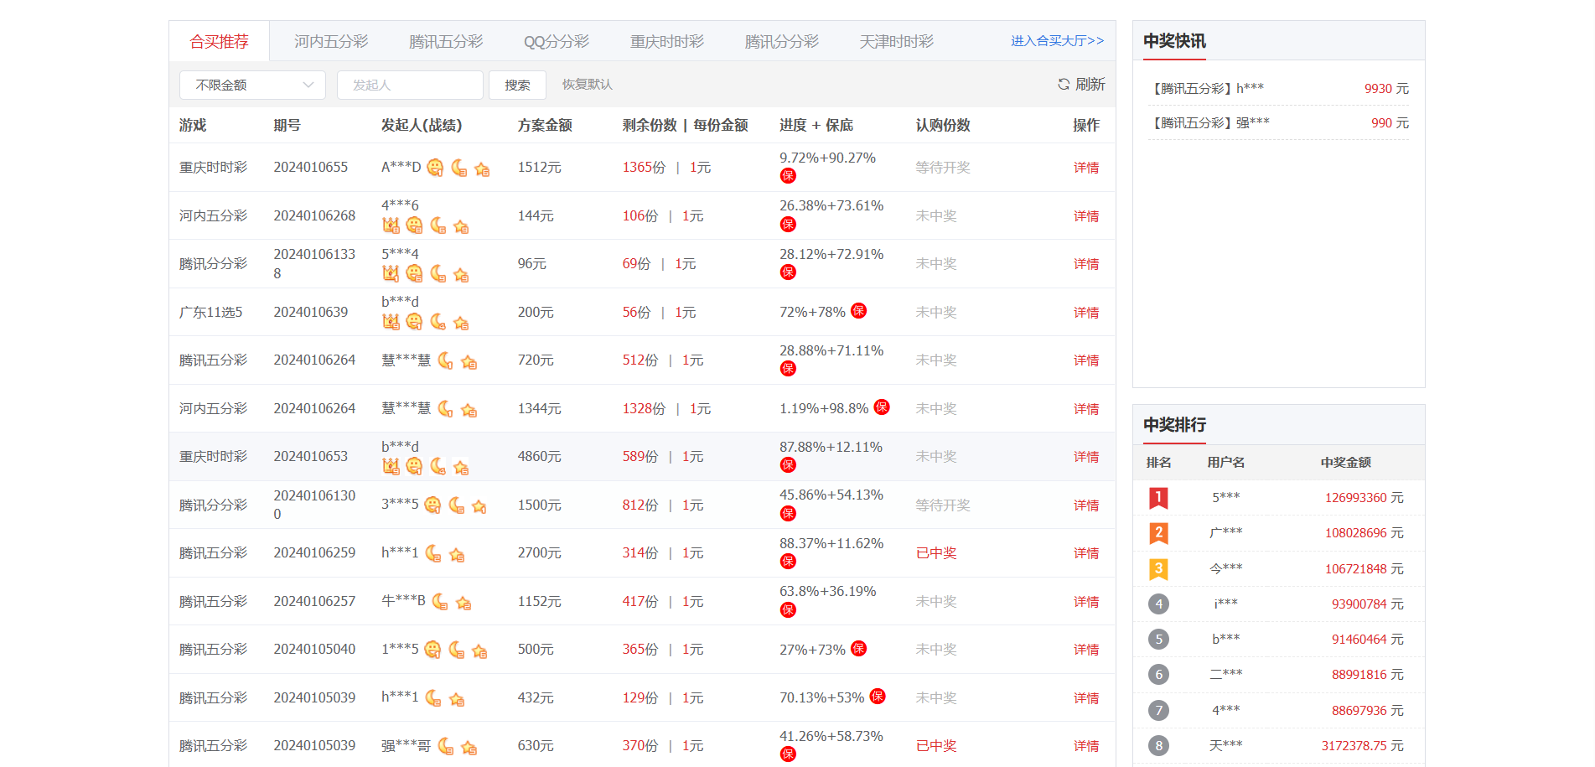Open 详情 for the 630元 plan
1595x767 pixels.
pos(1086,746)
